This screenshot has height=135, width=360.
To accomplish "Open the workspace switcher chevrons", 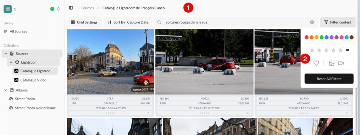I will click(x=58, y=9).
